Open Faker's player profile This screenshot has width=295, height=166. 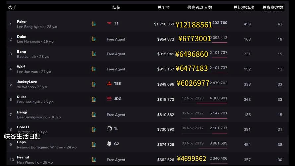22,22
